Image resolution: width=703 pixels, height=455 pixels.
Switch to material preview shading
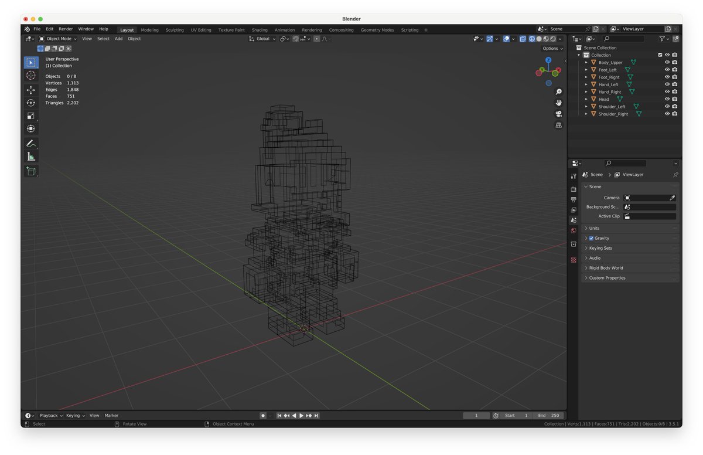(545, 39)
